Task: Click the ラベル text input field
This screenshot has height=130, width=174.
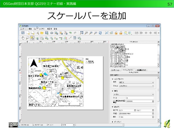Action: 140,98
